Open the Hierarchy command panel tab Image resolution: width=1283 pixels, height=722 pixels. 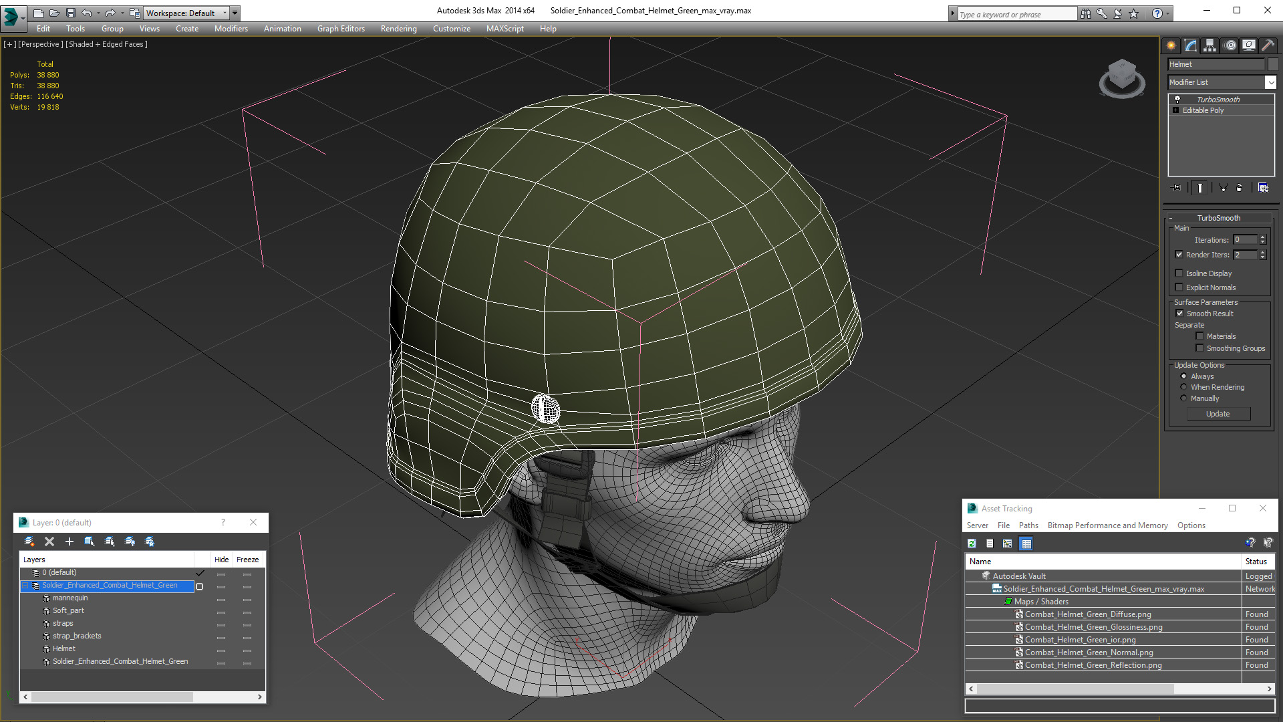(1209, 45)
